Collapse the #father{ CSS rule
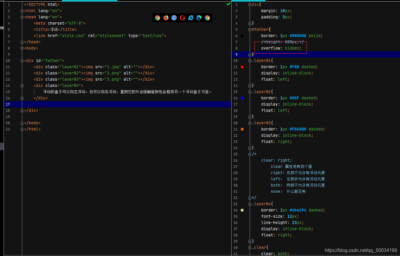400x256 pixels. [x=250, y=30]
